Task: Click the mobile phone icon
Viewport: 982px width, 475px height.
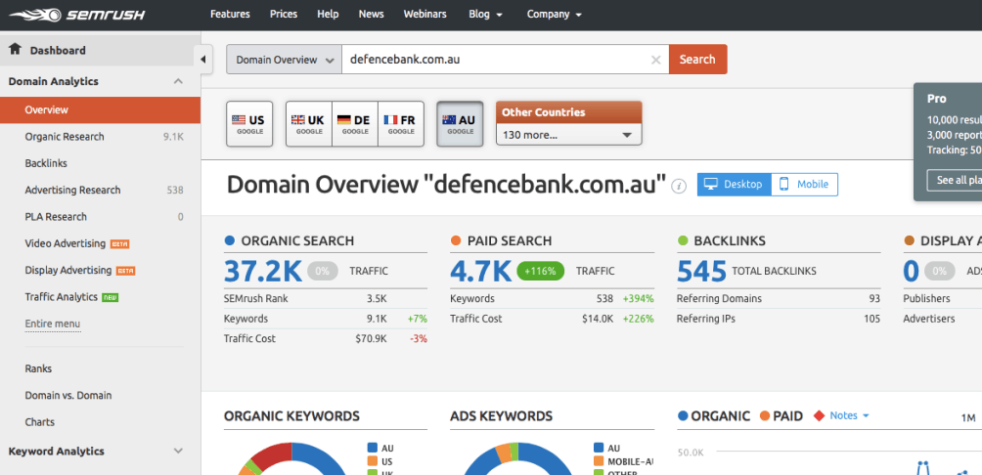Action: pos(783,184)
